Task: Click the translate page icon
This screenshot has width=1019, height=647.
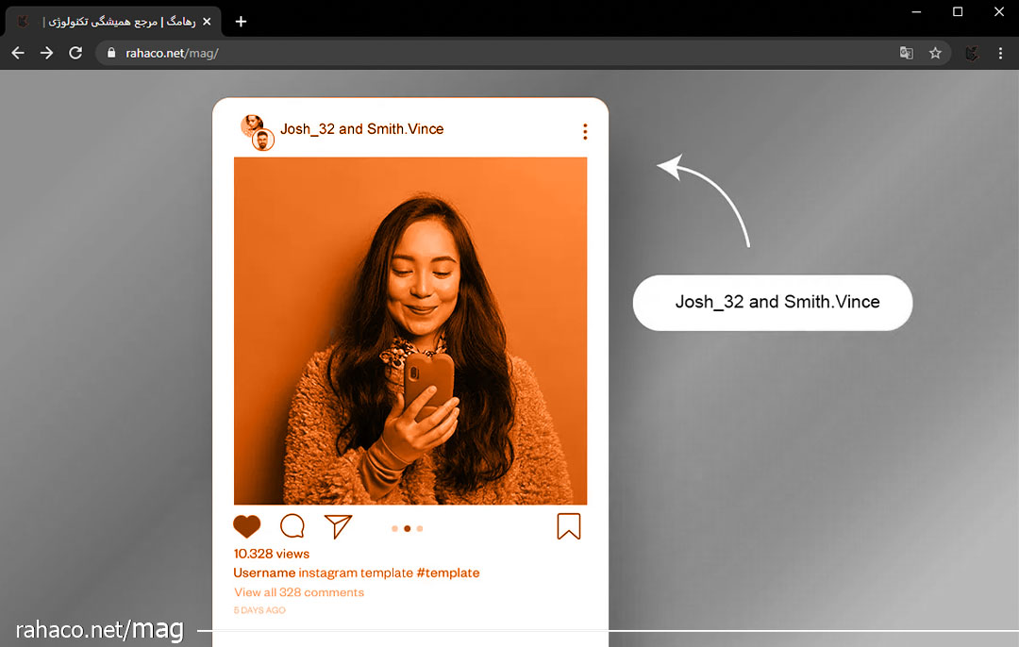Action: [x=906, y=53]
